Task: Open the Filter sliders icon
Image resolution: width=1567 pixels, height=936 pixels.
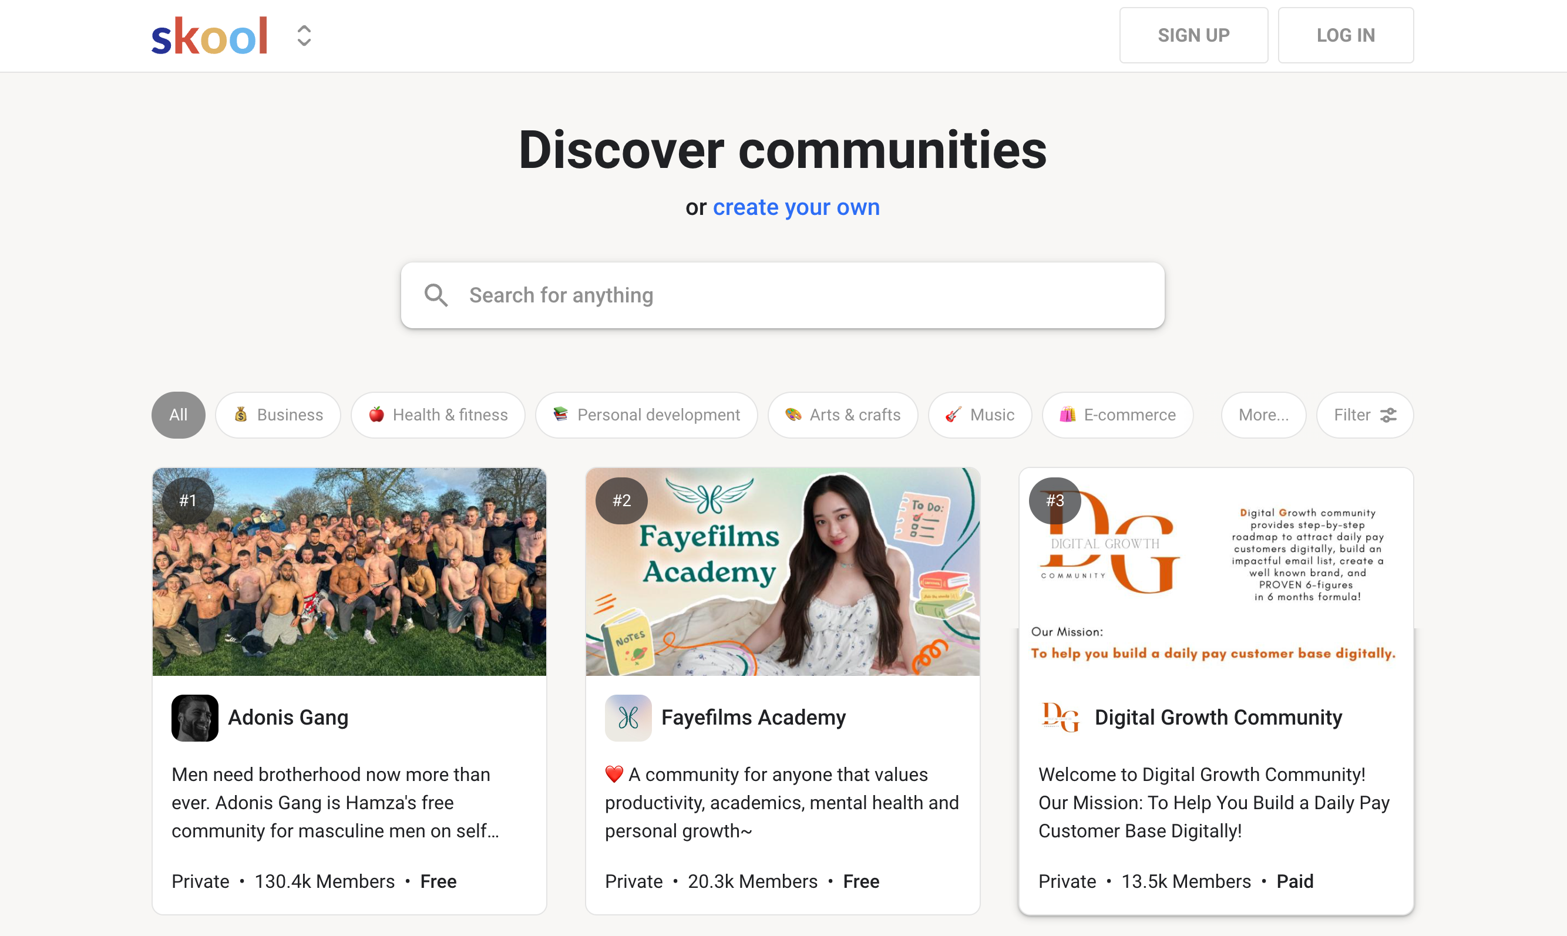Action: 1388,415
